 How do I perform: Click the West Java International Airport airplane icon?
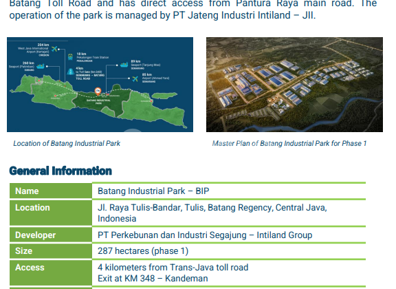pos(54,49)
